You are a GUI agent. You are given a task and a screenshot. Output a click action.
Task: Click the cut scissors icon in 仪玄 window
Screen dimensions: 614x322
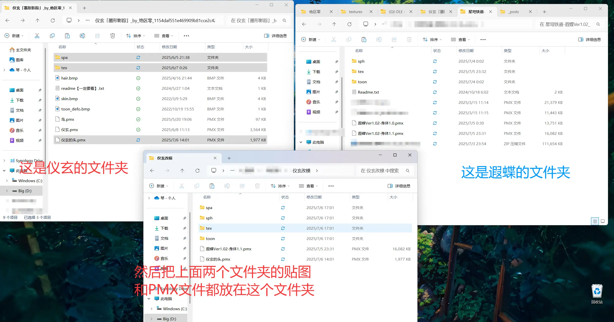(x=37, y=36)
